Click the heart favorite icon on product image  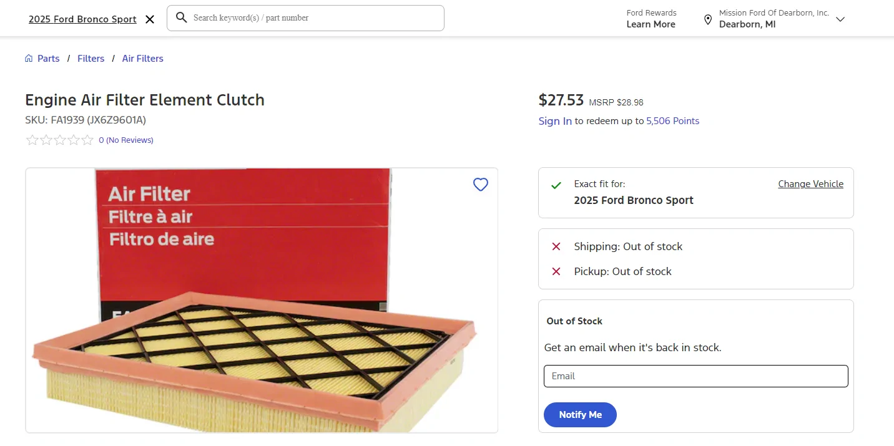[x=480, y=185]
